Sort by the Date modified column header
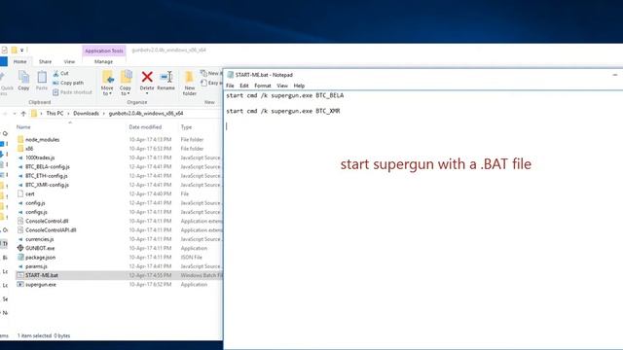 145,127
